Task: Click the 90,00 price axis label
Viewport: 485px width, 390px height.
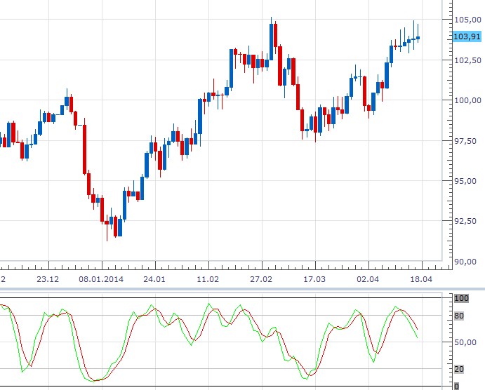Action: 467,262
